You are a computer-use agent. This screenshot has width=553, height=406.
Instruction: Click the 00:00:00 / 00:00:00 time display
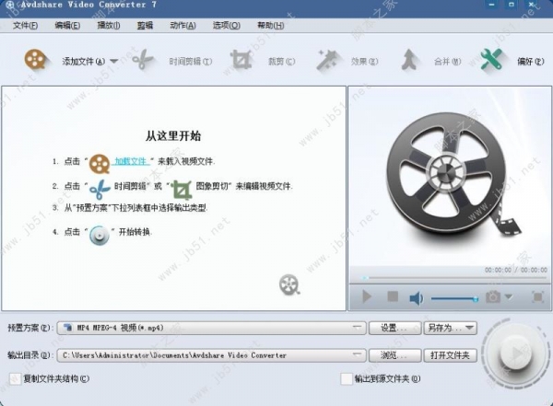516,270
